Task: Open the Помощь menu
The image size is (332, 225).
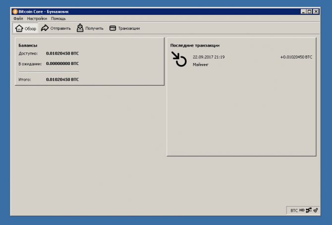Action: 58,18
